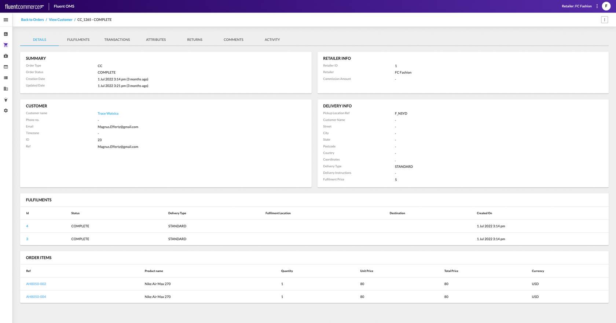Open the settings gear in sidebar
Screen dimensions: 616x323
click(x=6, y=110)
